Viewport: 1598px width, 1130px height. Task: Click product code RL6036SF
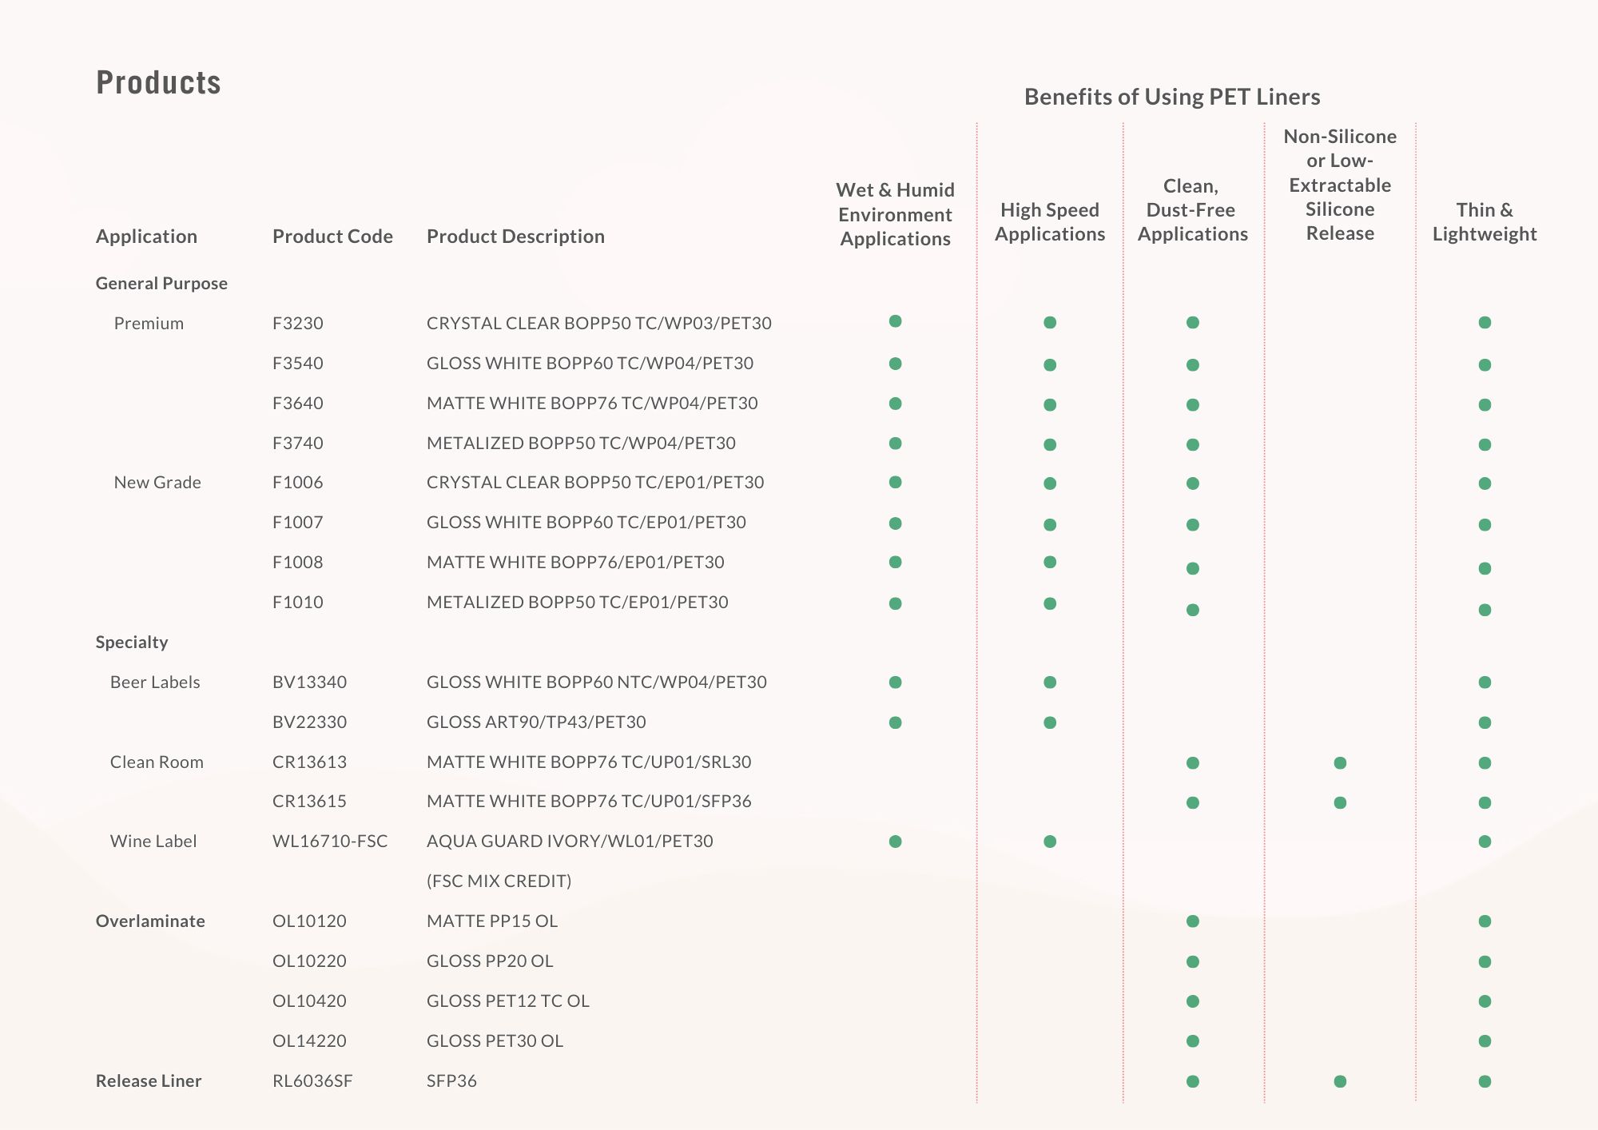312,1081
